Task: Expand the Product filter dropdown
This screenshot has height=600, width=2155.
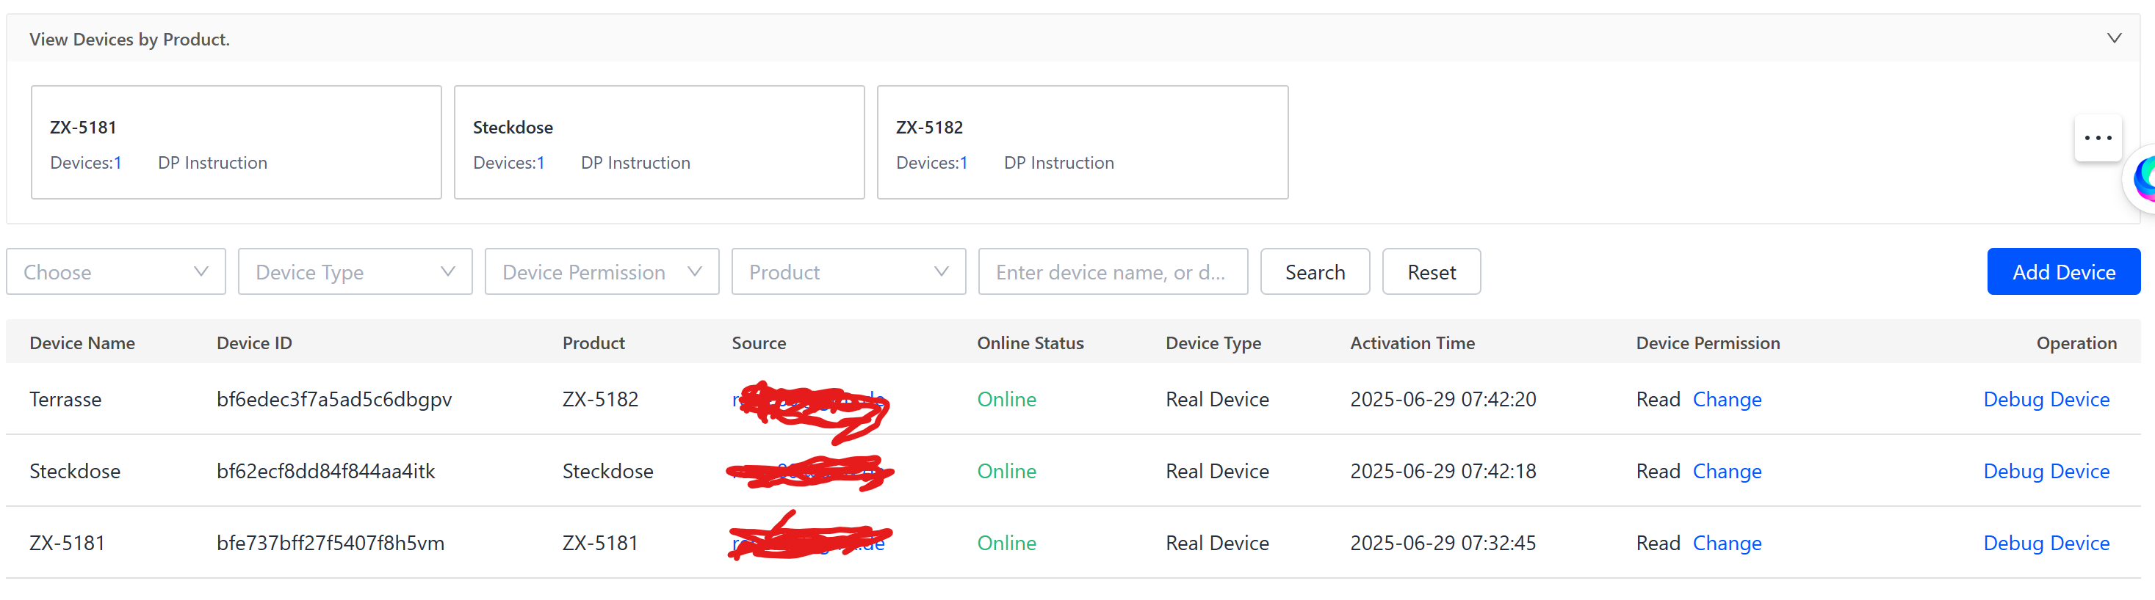Action: coord(848,271)
